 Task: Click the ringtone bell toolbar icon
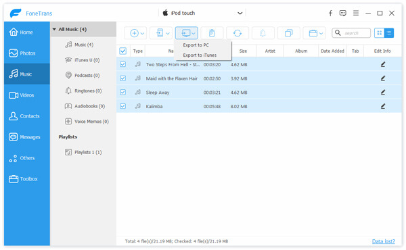pyautogui.click(x=263, y=33)
